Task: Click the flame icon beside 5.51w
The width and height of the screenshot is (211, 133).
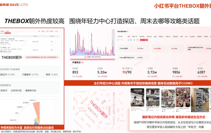Action: pos(138,48)
